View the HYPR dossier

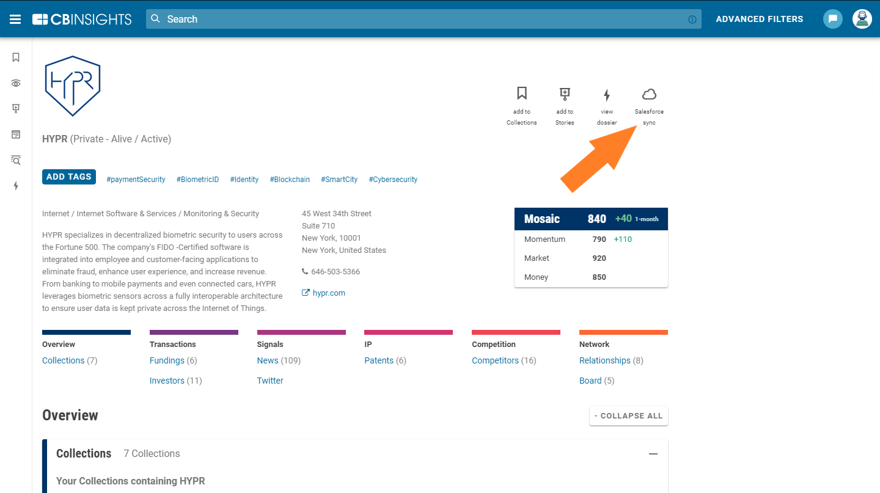[x=607, y=106]
